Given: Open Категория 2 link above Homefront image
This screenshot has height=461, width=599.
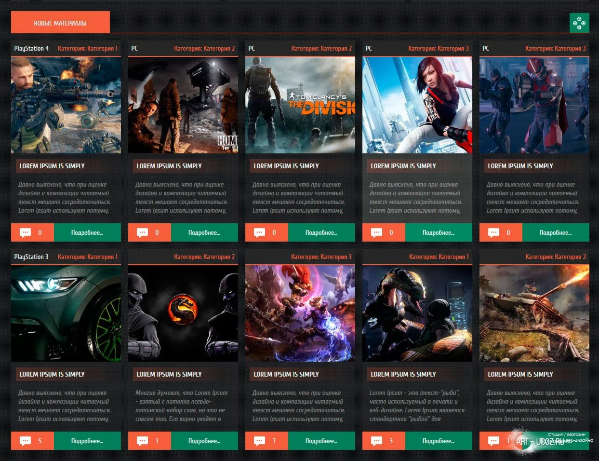Looking at the screenshot, I should pyautogui.click(x=219, y=48).
